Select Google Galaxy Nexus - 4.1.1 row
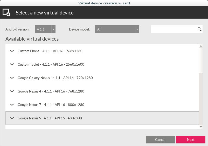The height and width of the screenshot is (146, 208). (102, 78)
